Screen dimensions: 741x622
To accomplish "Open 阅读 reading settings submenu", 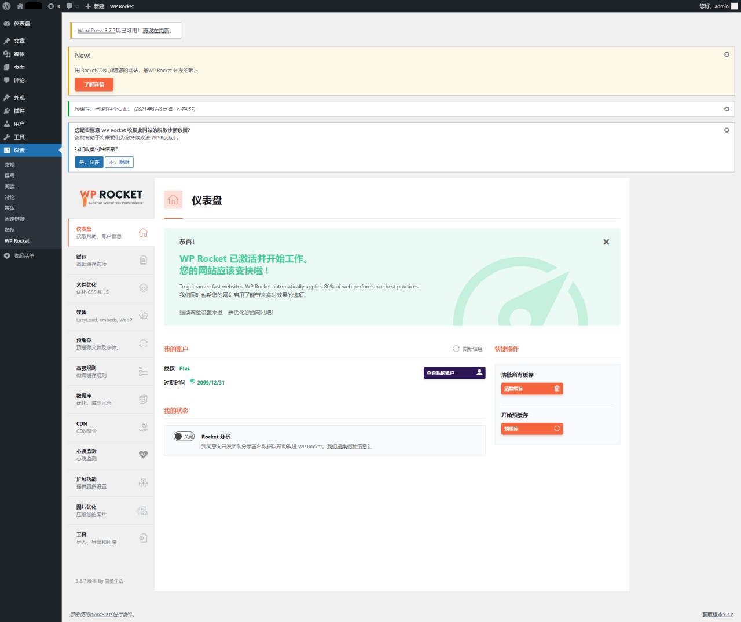I will (x=10, y=186).
